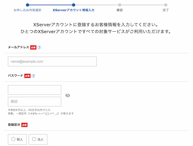The width and height of the screenshot is (193, 146).
Task: Select the 必須 badge next to パスワード
Action: (x=27, y=76)
